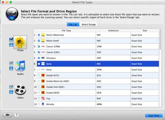This screenshot has height=120, width=165.
Task: Toggle the select-all Photo checkbox
Action: click(x=11, y=39)
